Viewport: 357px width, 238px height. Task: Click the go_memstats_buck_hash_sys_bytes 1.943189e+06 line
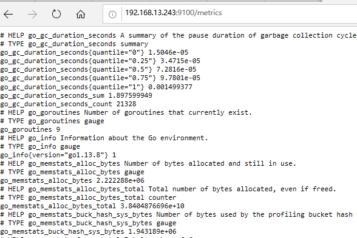pos(88,231)
